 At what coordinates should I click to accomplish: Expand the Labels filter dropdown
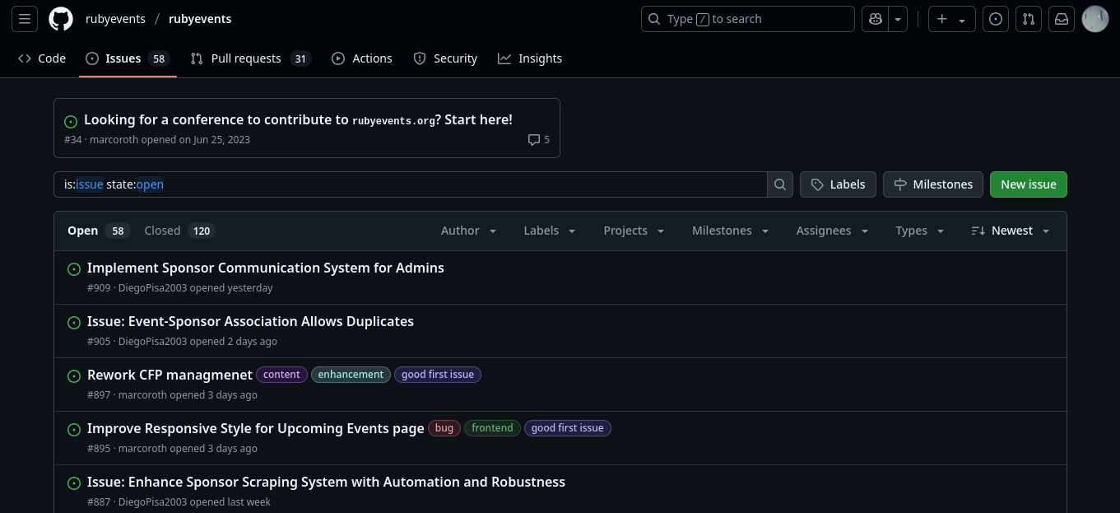click(x=550, y=231)
